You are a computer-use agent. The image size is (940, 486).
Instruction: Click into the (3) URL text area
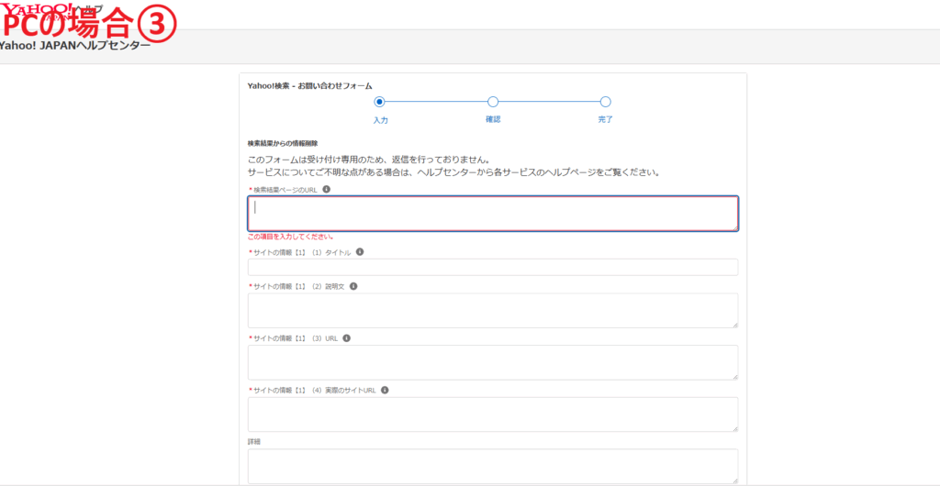(x=493, y=363)
